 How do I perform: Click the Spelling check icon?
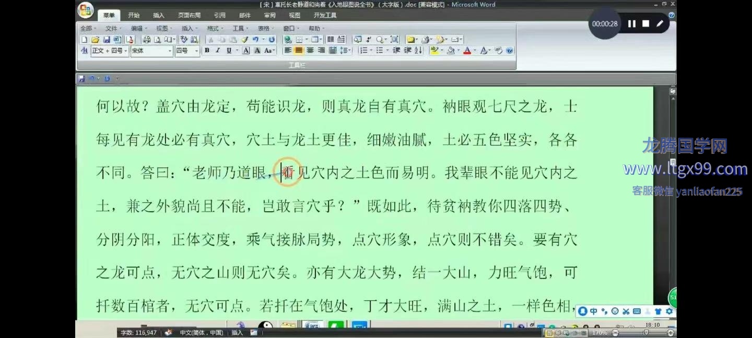coord(184,40)
